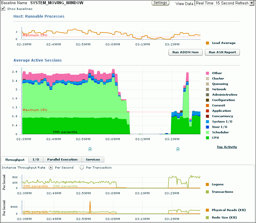Select the Per Transaction radio button

tap(82, 168)
